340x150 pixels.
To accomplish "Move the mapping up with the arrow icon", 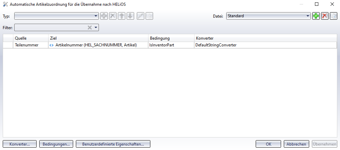I will tap(122, 16).
